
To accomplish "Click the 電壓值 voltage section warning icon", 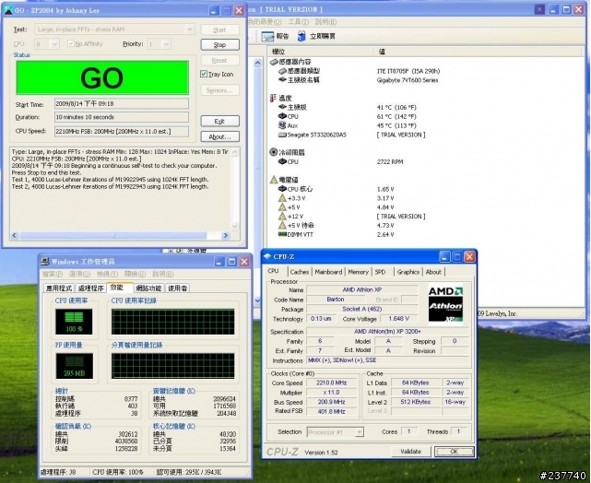I will click(x=274, y=180).
